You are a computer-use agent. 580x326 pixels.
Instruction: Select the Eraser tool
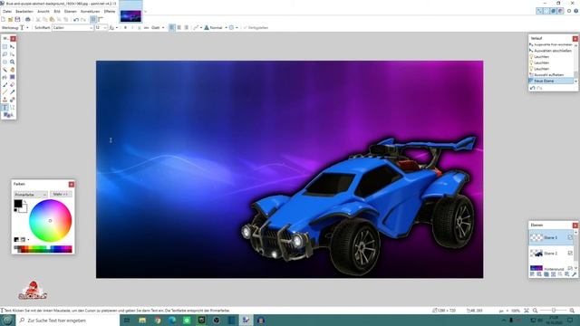coord(12,84)
